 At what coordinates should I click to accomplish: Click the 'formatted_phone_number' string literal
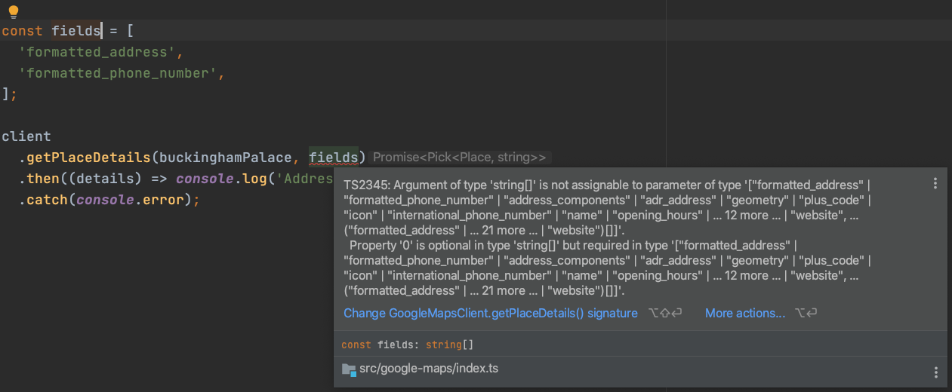pos(119,73)
